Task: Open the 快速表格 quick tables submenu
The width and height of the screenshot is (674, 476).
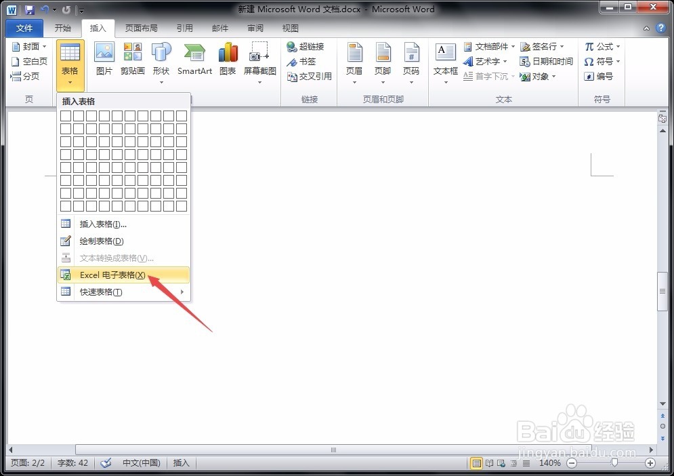Action: pyautogui.click(x=123, y=292)
